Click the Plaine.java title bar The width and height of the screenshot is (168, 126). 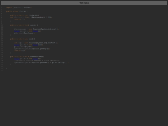pos(84,3)
